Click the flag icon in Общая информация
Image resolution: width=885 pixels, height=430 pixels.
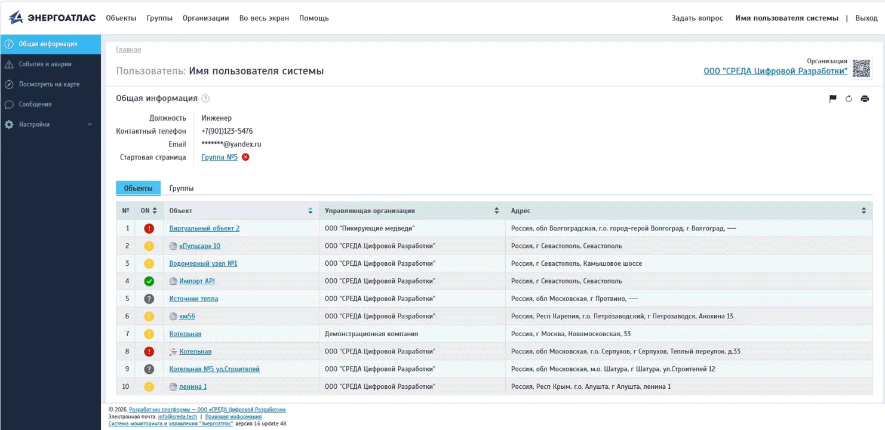(833, 99)
